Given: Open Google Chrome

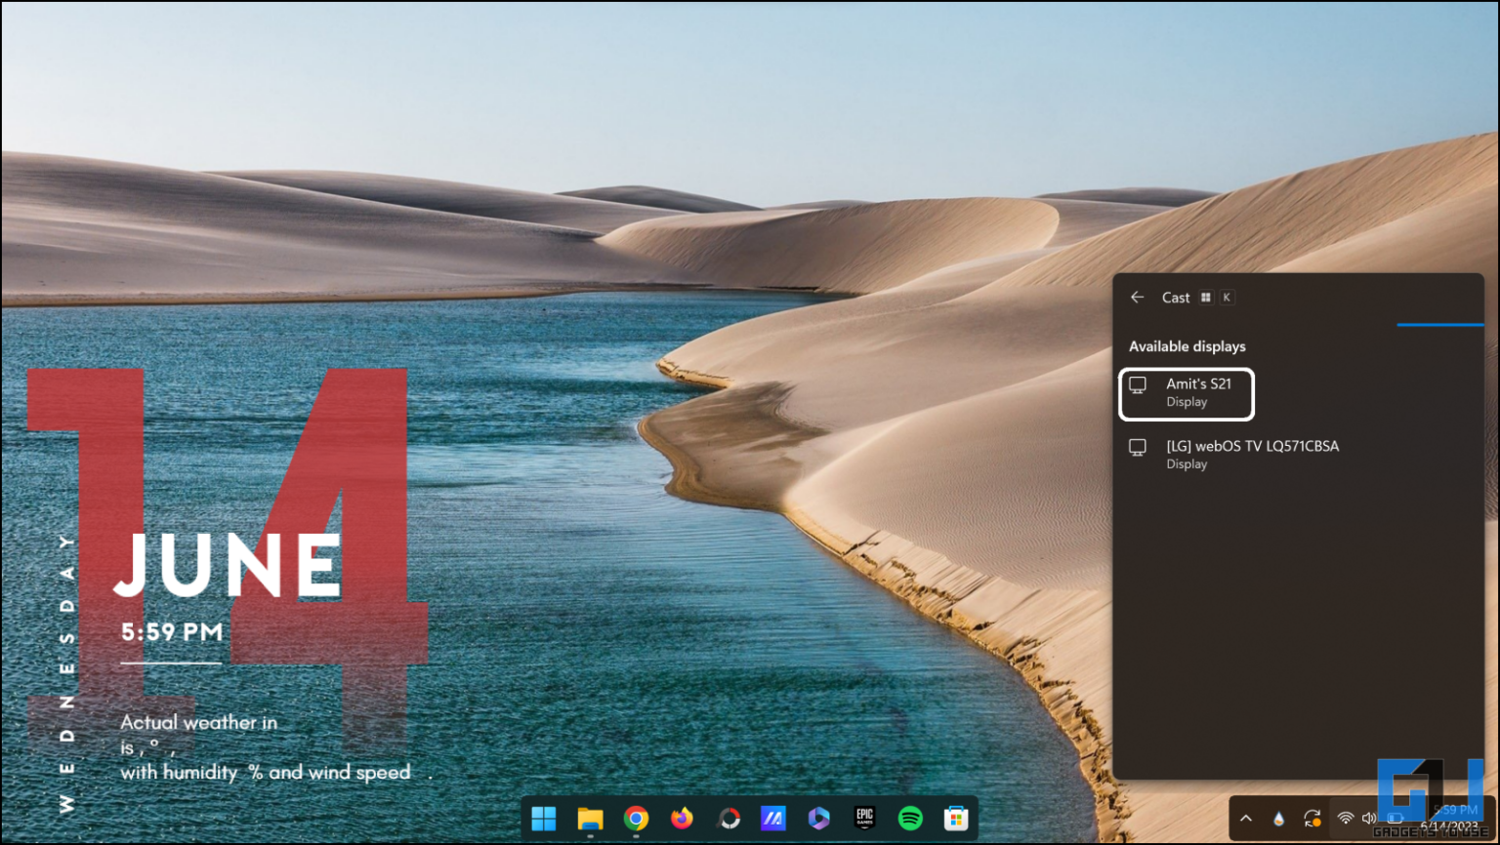Looking at the screenshot, I should click(x=637, y=819).
